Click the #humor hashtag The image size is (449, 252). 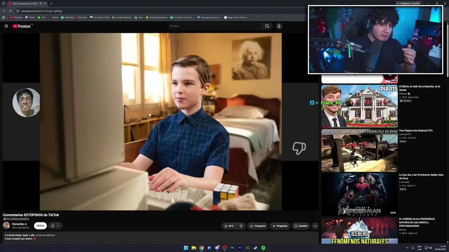51,235
